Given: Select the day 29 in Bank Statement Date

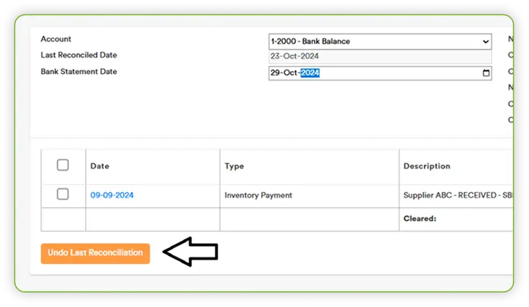Looking at the screenshot, I should pyautogui.click(x=276, y=73).
